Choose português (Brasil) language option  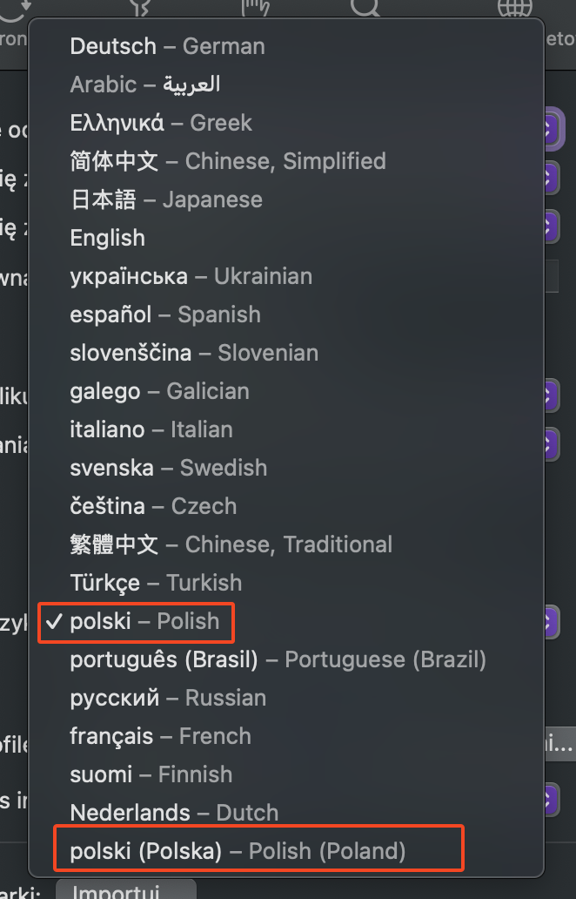pyautogui.click(x=278, y=659)
